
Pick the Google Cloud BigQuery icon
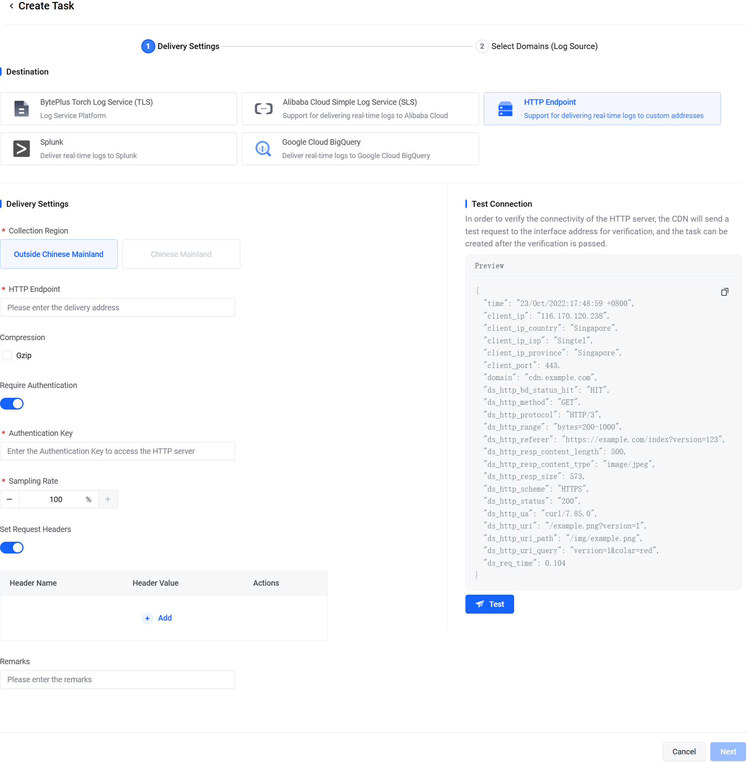point(263,149)
